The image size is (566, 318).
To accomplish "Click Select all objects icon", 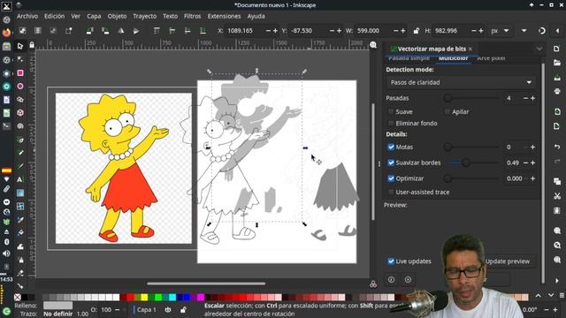I will pos(22,31).
